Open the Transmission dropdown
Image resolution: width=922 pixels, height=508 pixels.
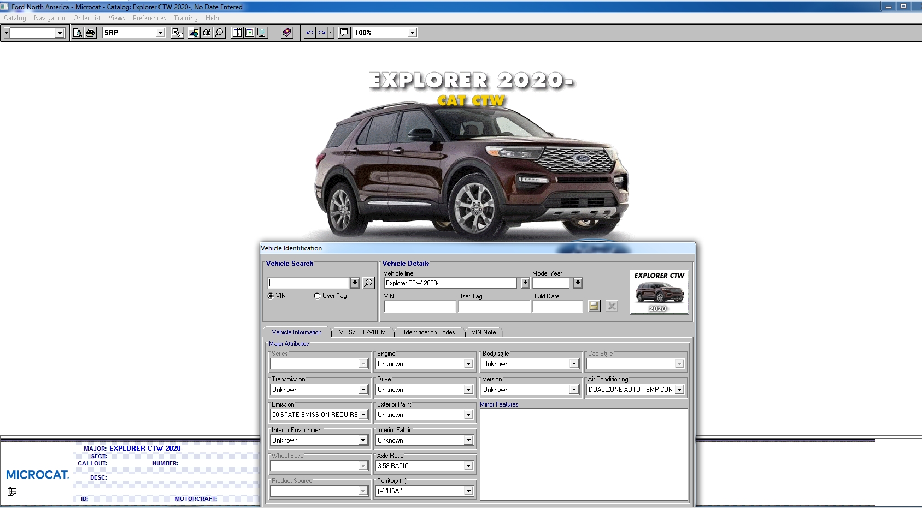363,390
